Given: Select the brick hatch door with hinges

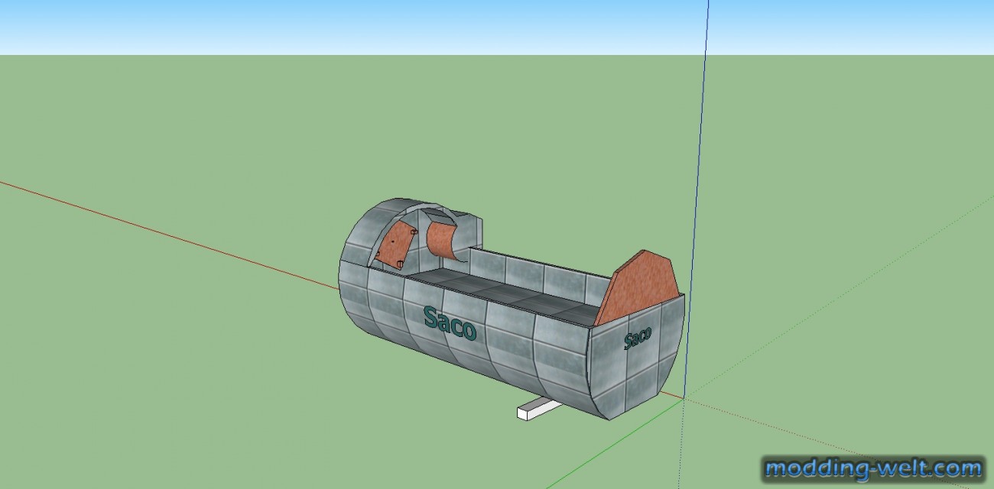Looking at the screenshot, I should click(395, 244).
